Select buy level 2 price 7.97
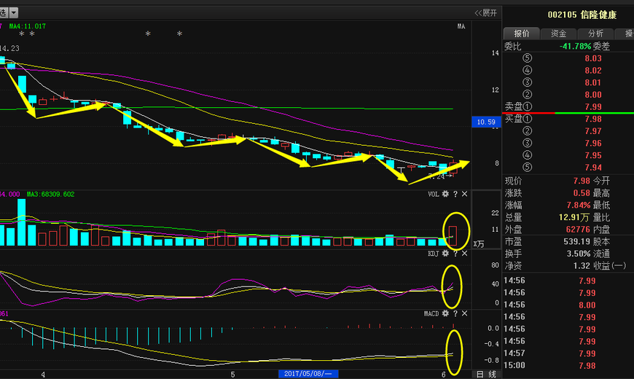This screenshot has width=634, height=379. click(x=593, y=131)
